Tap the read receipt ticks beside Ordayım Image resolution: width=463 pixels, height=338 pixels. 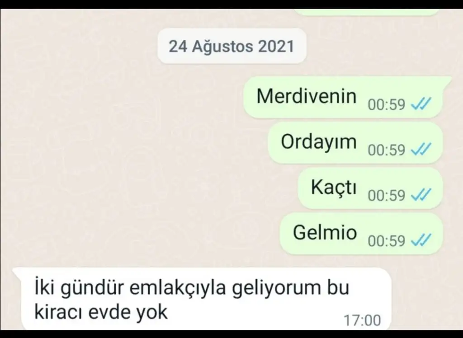click(421, 149)
